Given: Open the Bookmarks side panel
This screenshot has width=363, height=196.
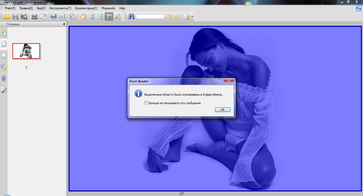Looking at the screenshot, I should pos(4,33).
